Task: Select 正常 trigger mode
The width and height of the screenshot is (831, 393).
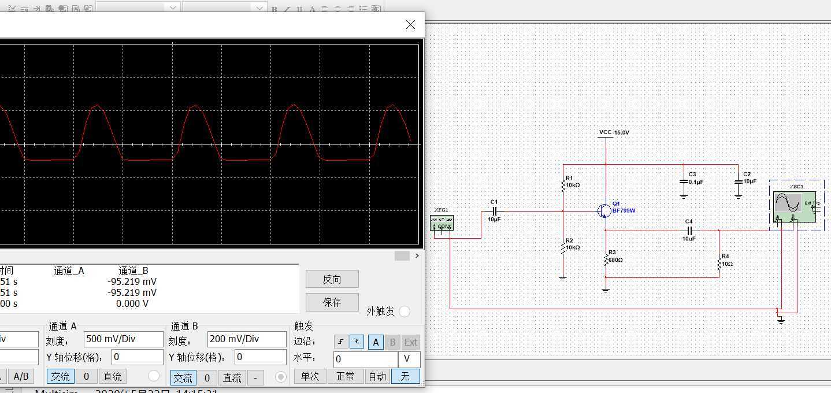Action: pos(345,376)
